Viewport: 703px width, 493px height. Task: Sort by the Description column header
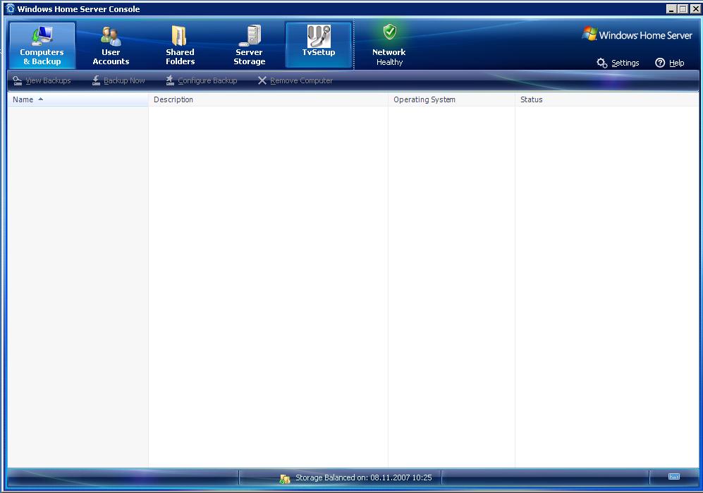click(268, 99)
